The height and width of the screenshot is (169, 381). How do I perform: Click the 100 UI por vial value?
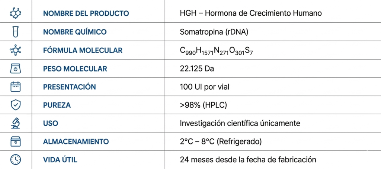click(x=205, y=87)
